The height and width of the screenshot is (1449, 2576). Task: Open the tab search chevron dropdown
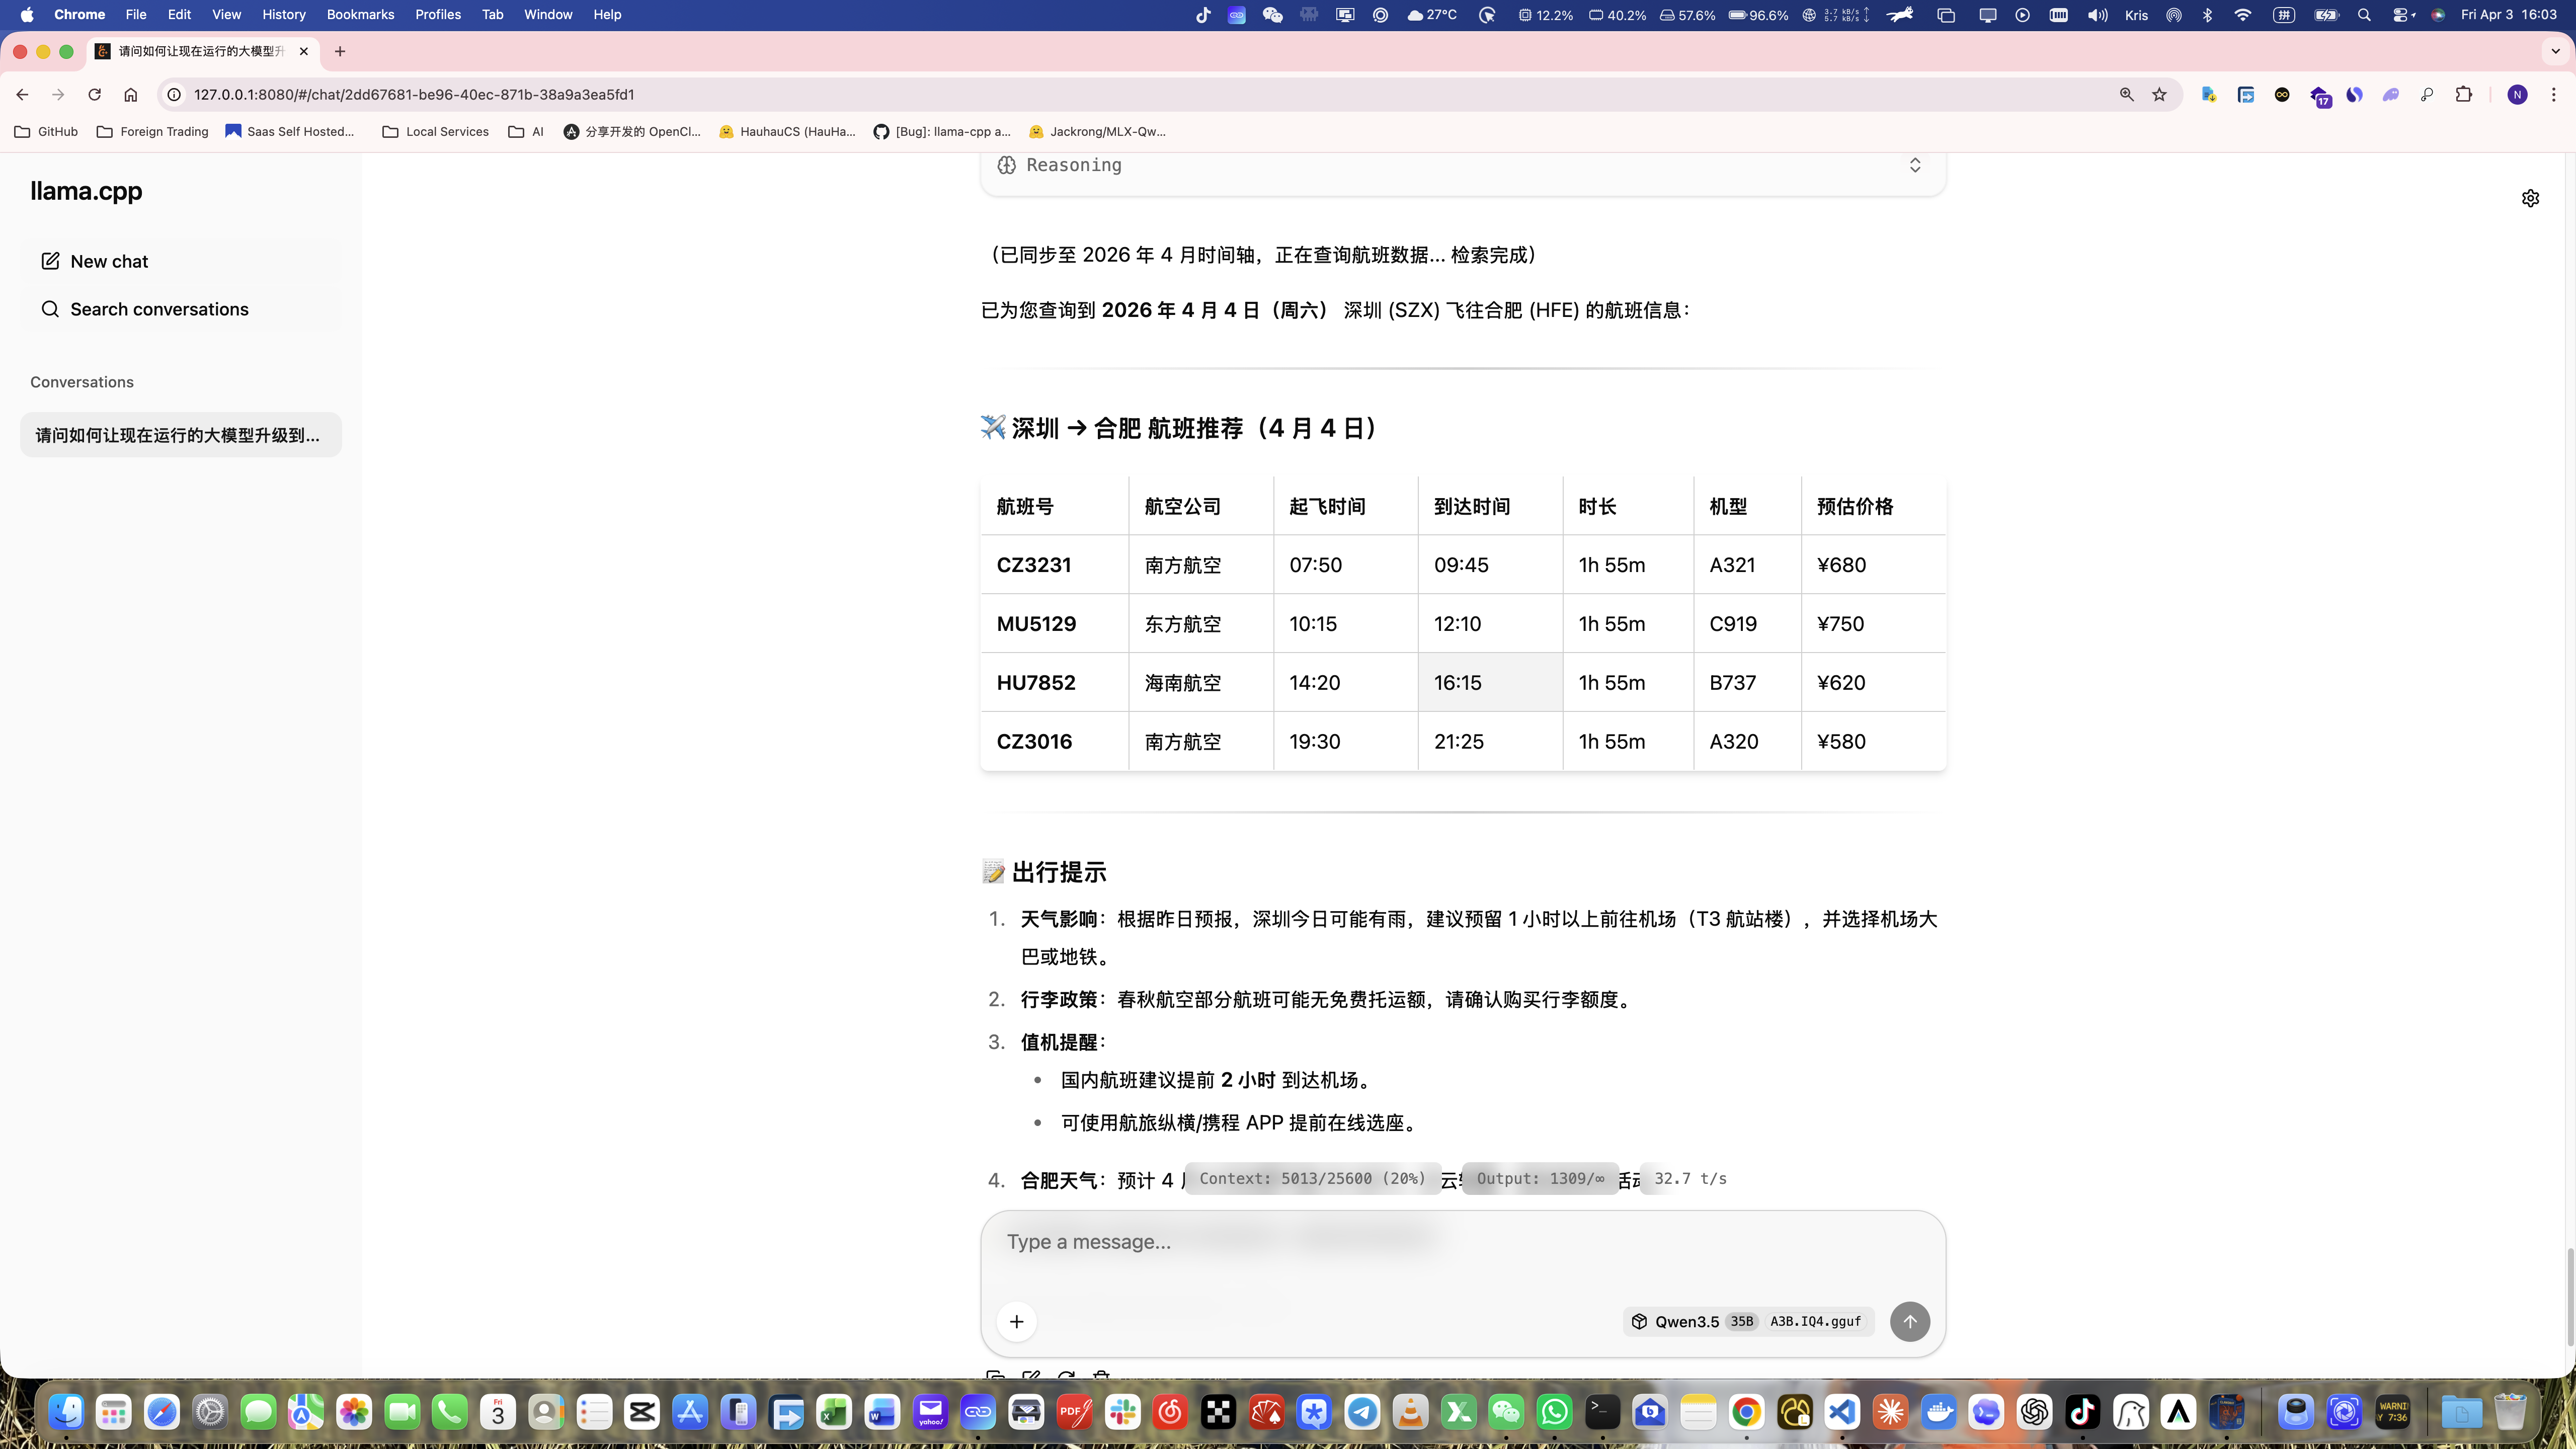2555,51
